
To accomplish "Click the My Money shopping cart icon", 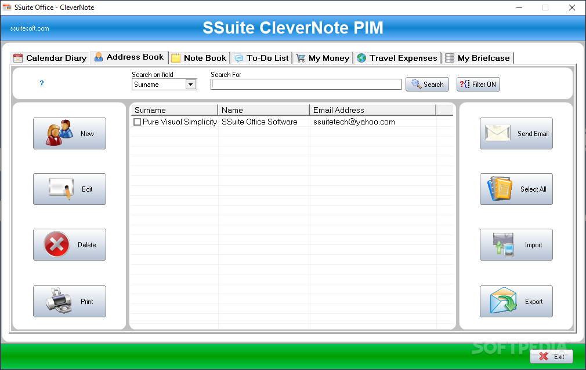I will 301,58.
